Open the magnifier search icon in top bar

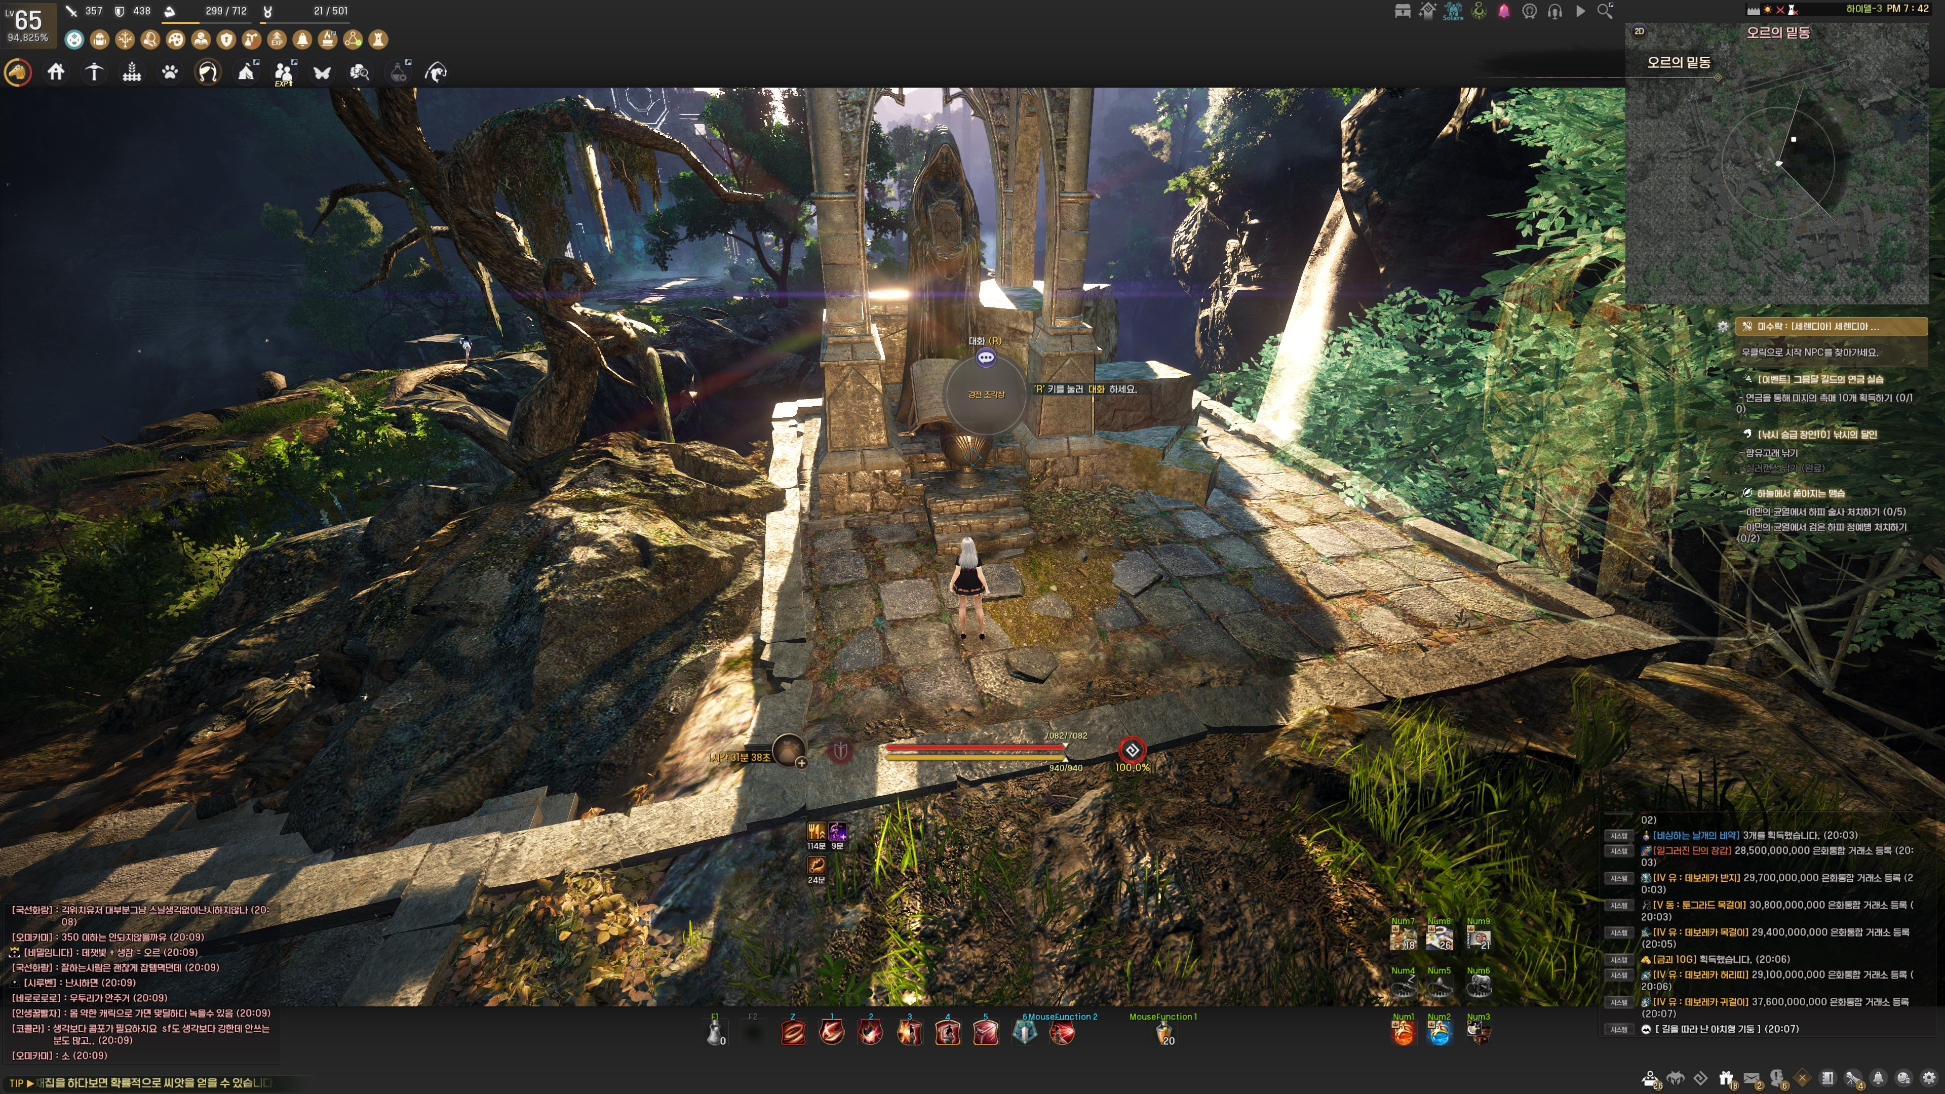pyautogui.click(x=1605, y=11)
